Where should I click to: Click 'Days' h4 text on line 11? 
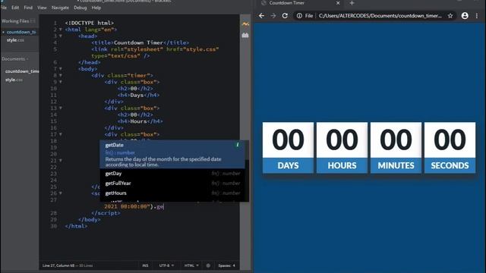pyautogui.click(x=137, y=95)
